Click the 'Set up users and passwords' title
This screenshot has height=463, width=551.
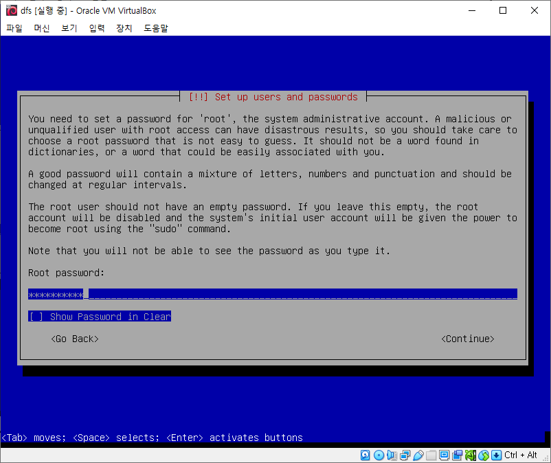pos(286,97)
